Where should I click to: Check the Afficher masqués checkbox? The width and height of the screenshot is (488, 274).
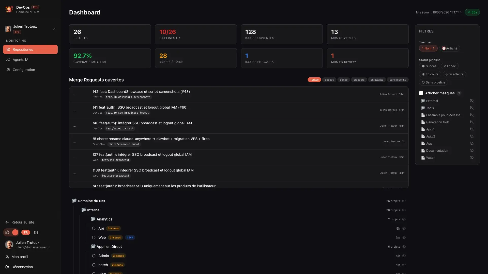tap(421, 93)
